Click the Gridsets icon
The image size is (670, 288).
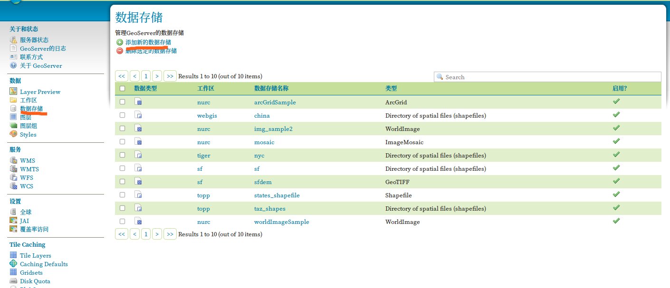(x=13, y=272)
